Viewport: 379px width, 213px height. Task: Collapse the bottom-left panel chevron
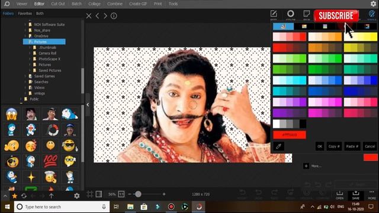coord(5,196)
